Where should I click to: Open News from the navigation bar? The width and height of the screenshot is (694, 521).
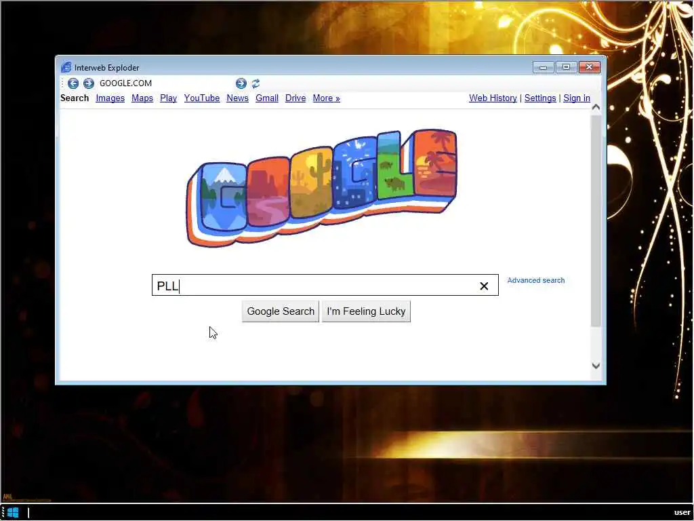coord(237,98)
